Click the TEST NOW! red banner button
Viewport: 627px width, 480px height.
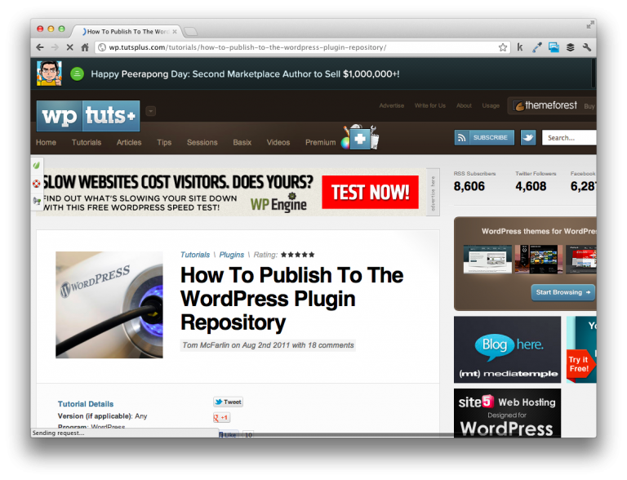[371, 193]
